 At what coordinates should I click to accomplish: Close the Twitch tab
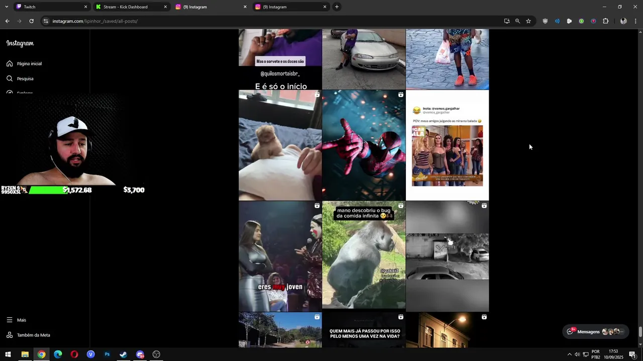click(85, 7)
